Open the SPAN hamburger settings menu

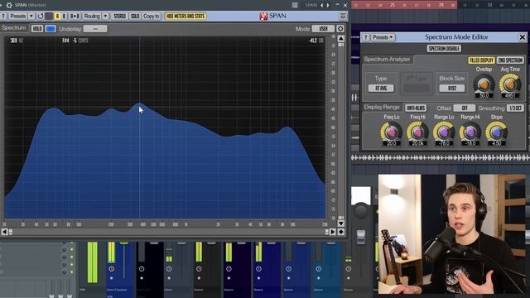(343, 17)
